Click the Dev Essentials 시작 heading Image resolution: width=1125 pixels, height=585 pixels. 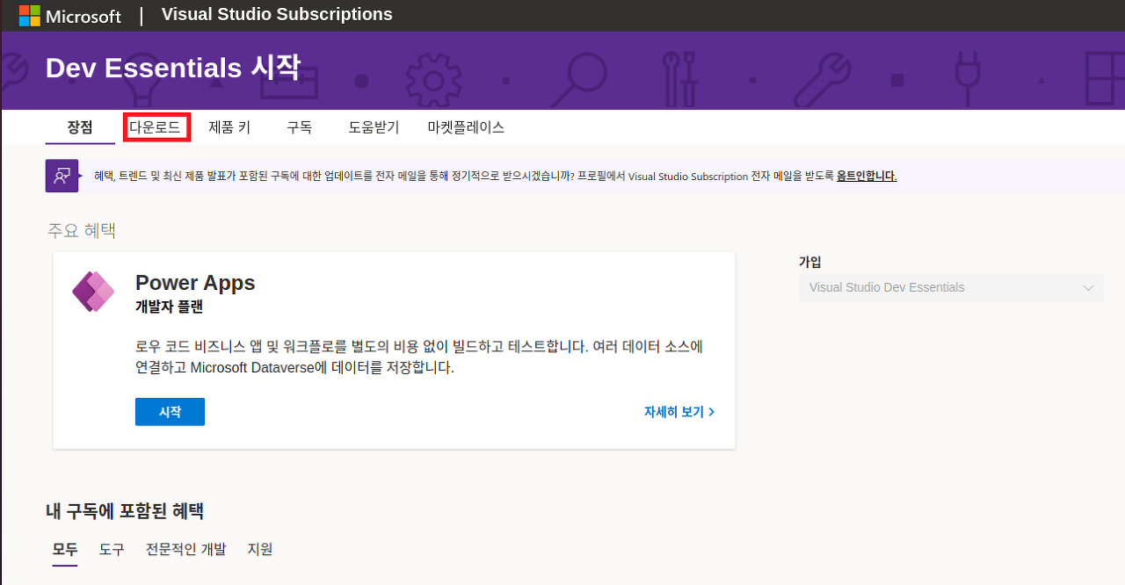pyautogui.click(x=172, y=68)
